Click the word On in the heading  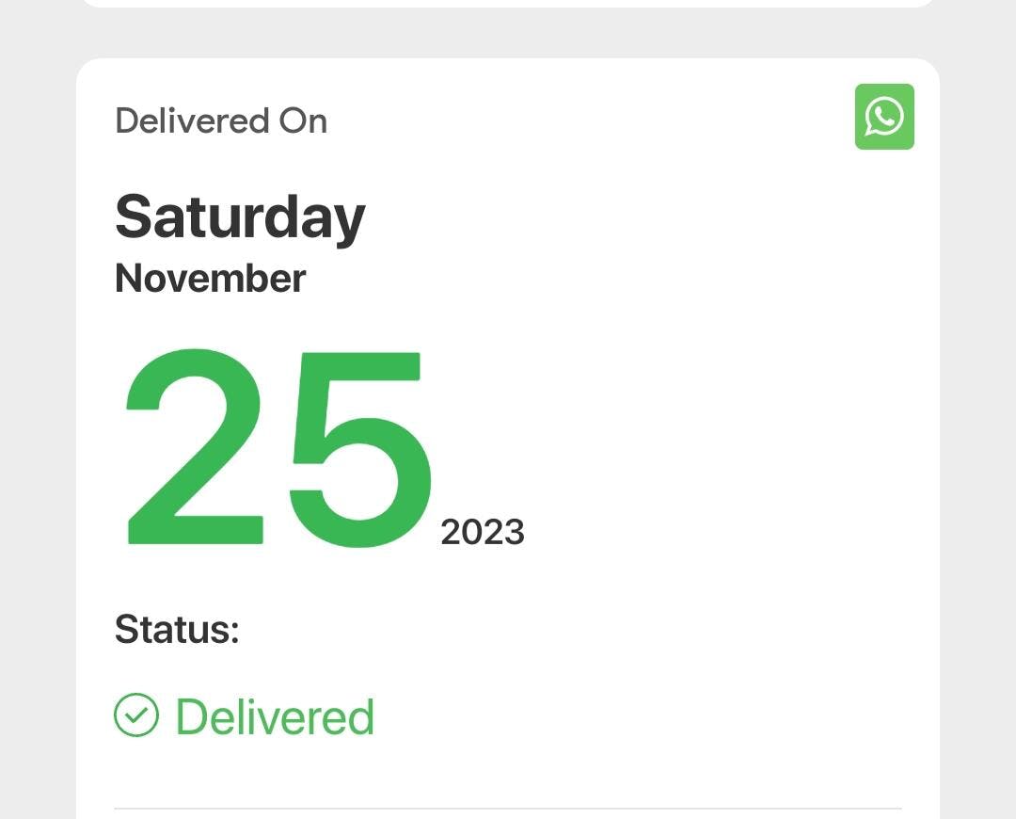[x=303, y=121]
